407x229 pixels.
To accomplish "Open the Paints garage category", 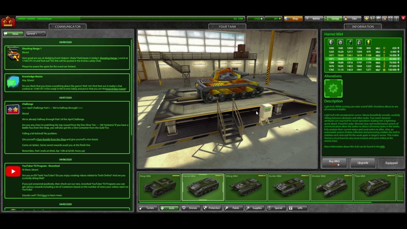I will coord(233,208).
